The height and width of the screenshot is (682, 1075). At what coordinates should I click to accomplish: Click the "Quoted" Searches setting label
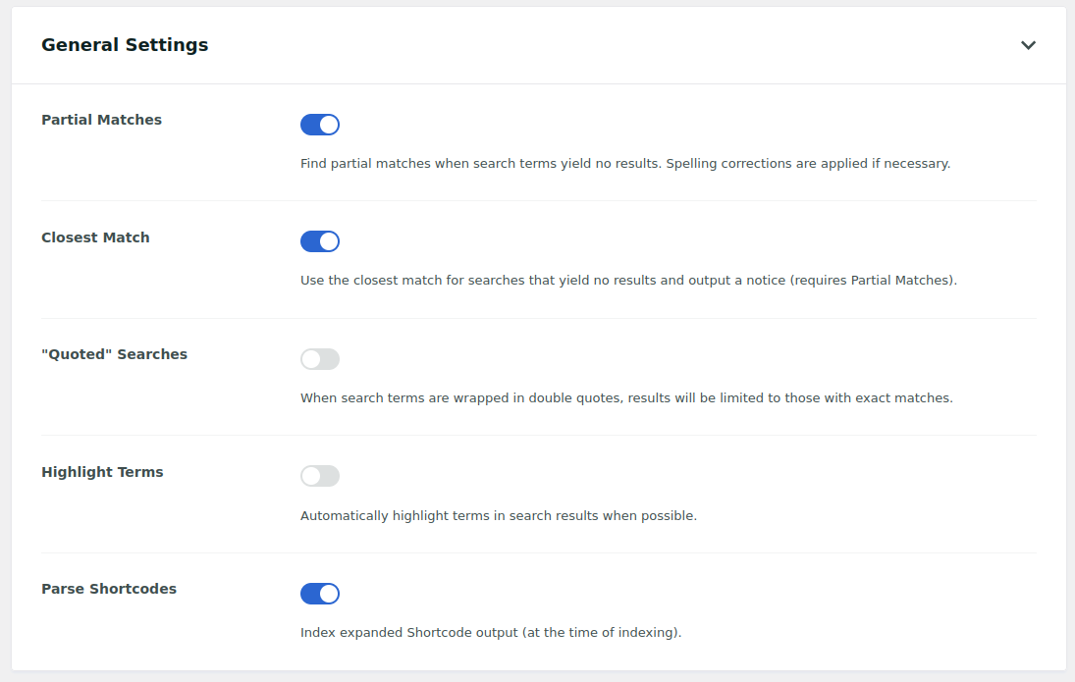pos(114,354)
